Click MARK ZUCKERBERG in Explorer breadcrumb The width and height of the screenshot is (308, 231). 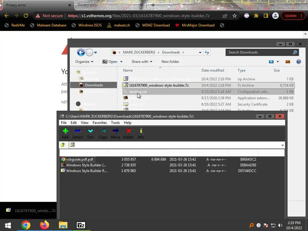[139, 52]
